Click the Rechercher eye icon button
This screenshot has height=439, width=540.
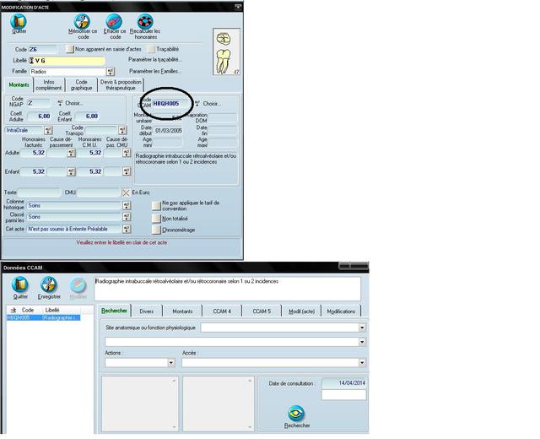296,413
